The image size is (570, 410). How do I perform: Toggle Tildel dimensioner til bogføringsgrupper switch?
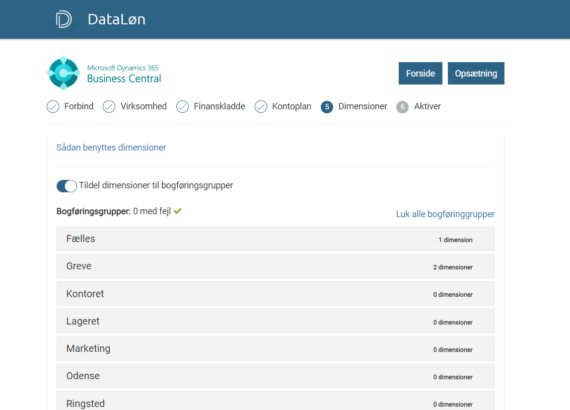pyautogui.click(x=67, y=186)
